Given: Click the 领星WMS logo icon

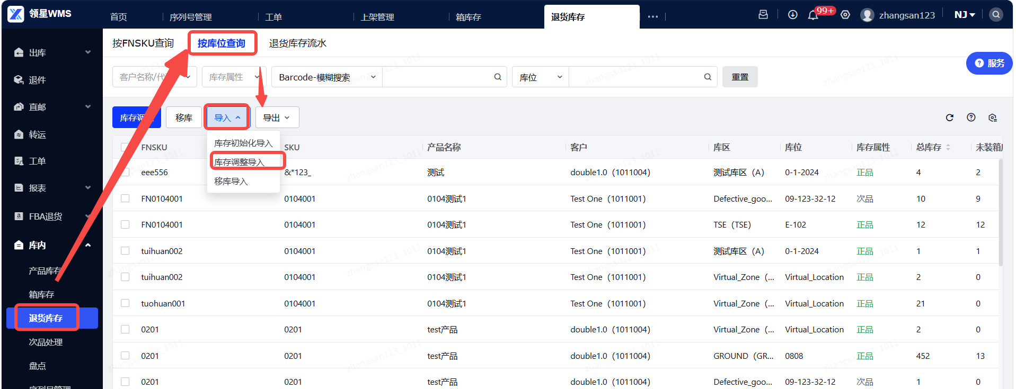Looking at the screenshot, I should click(15, 14).
